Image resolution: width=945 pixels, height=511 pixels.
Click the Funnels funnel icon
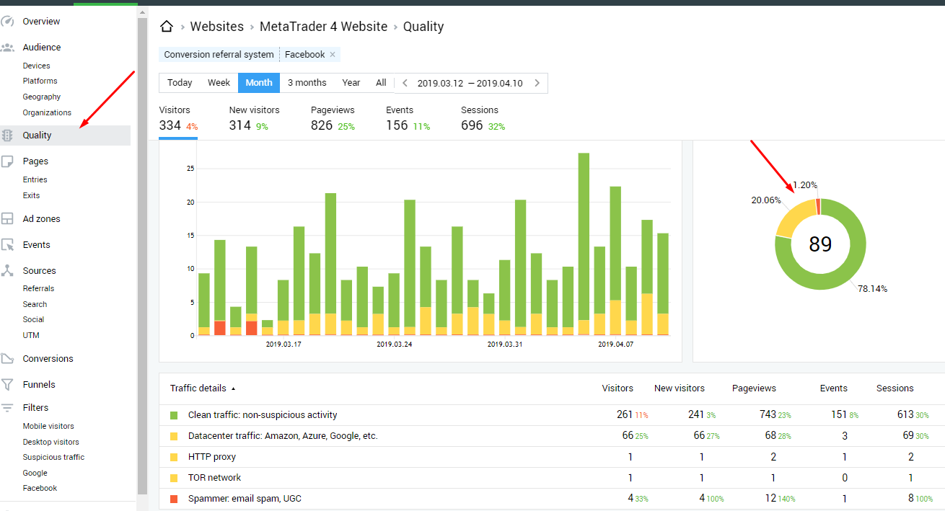point(8,385)
